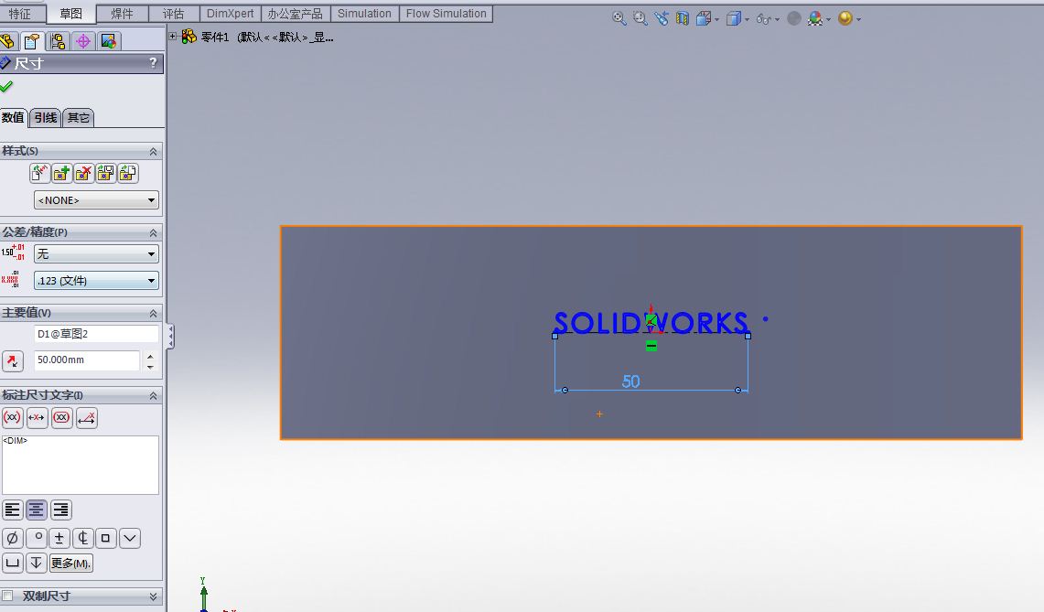Screen dimensions: 1044x612
Task: Click the Previous View icon
Action: [662, 18]
